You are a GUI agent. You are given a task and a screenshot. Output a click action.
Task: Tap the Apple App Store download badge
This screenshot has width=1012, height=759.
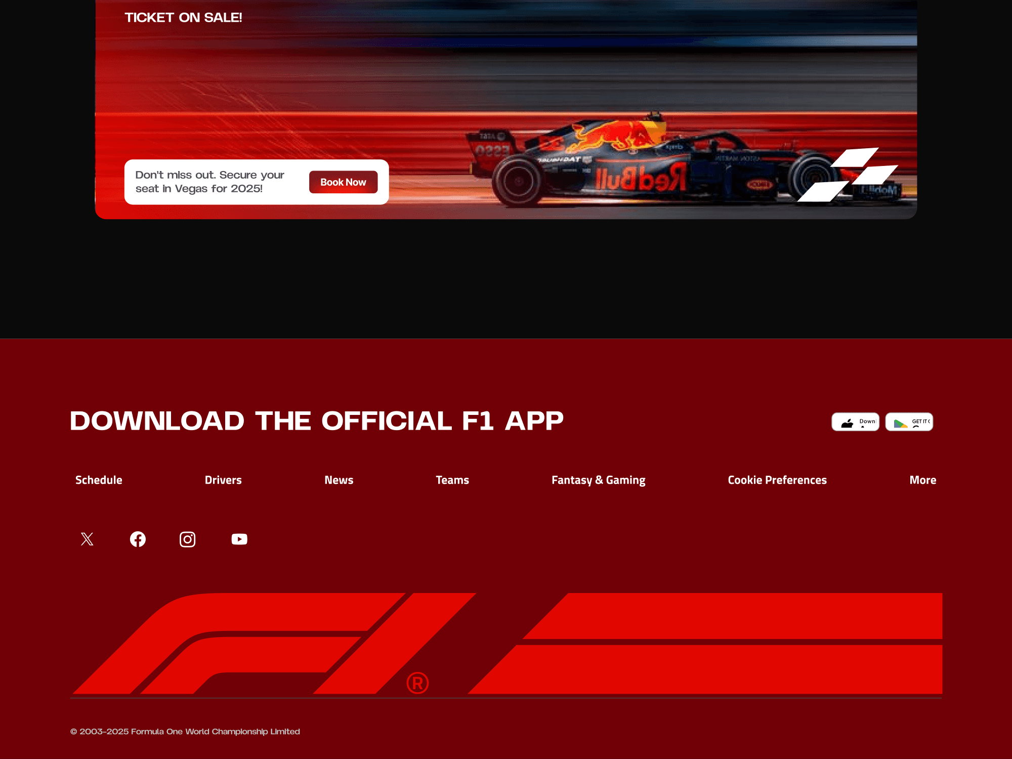click(x=855, y=421)
